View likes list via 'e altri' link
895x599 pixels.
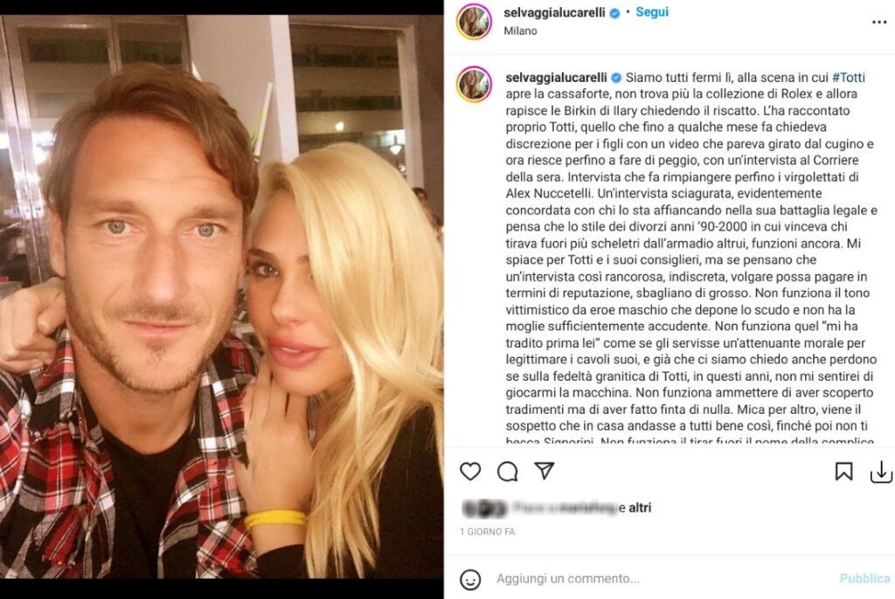(x=635, y=507)
